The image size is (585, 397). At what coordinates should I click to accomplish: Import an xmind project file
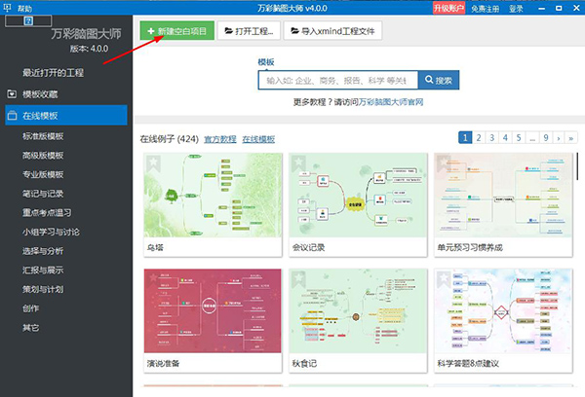point(332,31)
